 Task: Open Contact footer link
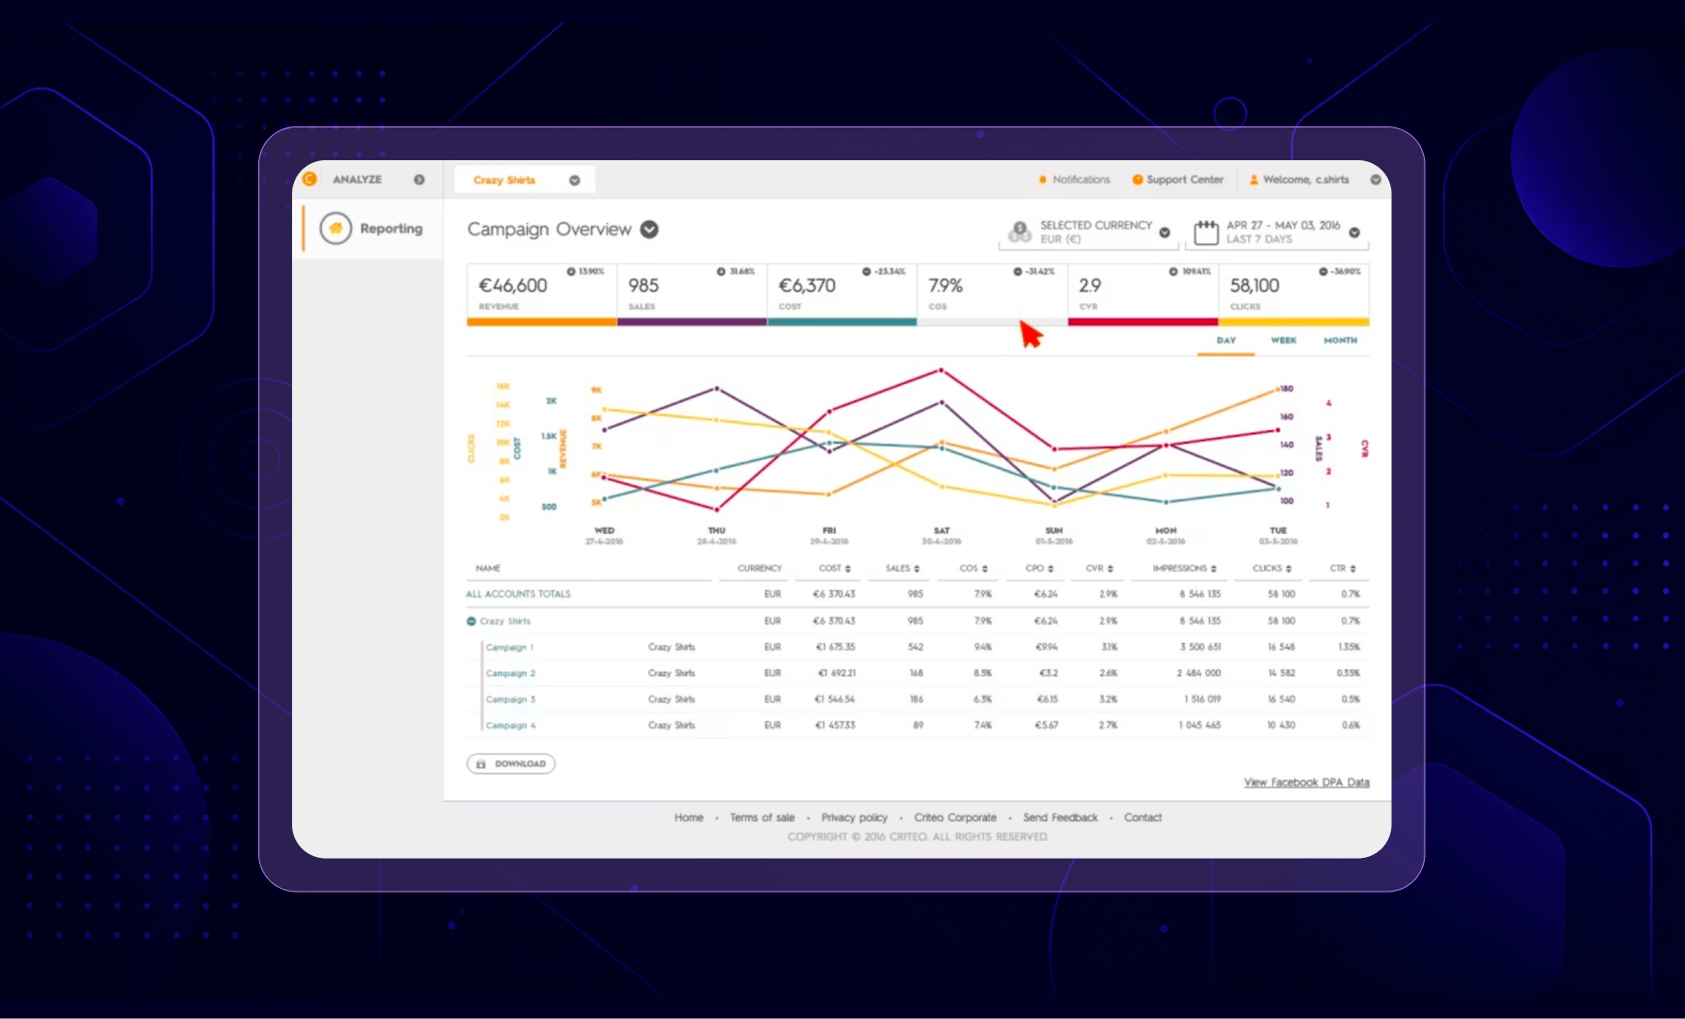(x=1142, y=818)
